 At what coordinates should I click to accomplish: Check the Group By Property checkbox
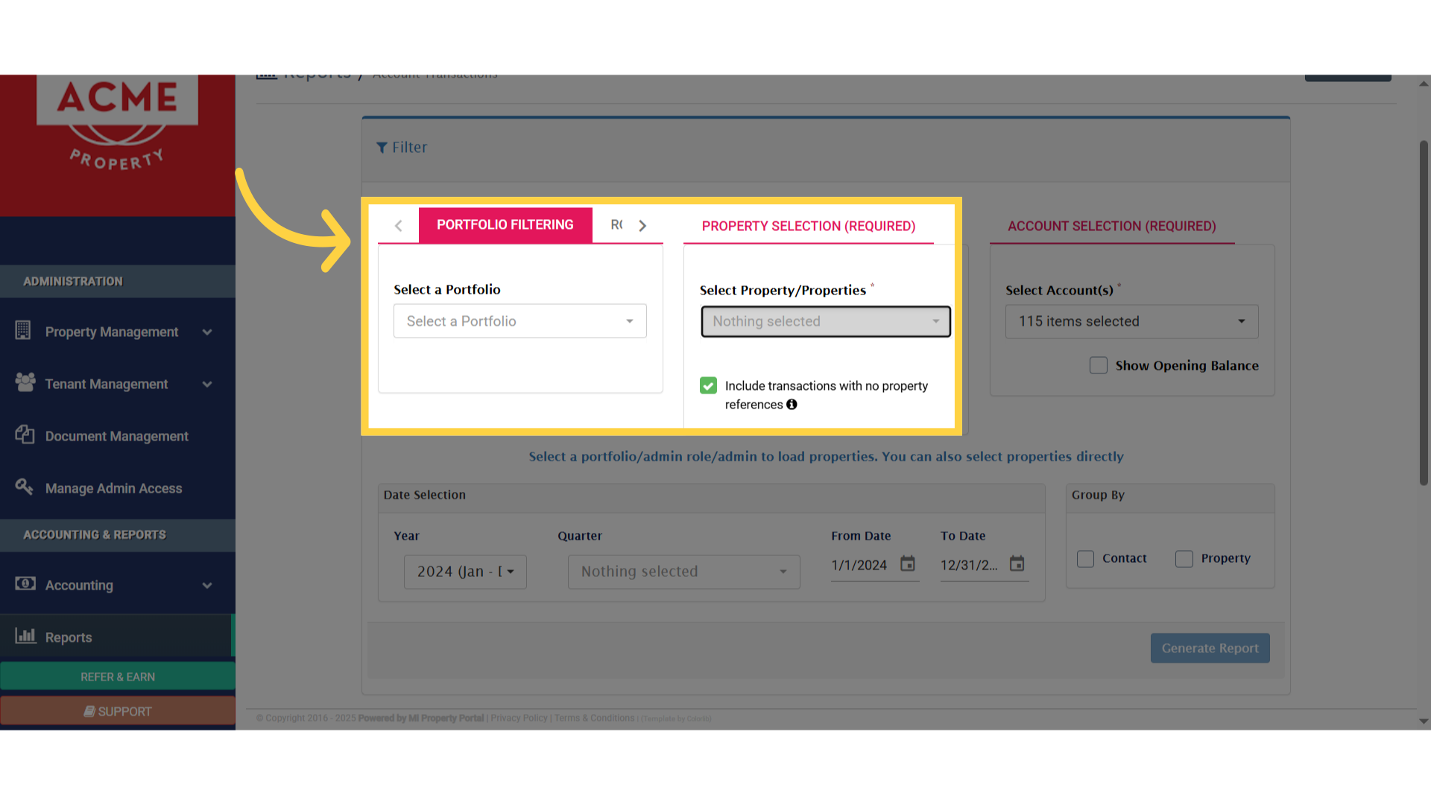1184,558
